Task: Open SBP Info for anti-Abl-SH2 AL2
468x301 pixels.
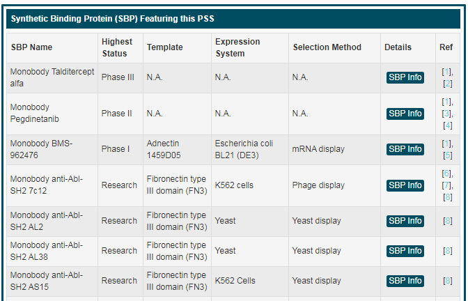Action: (x=405, y=221)
